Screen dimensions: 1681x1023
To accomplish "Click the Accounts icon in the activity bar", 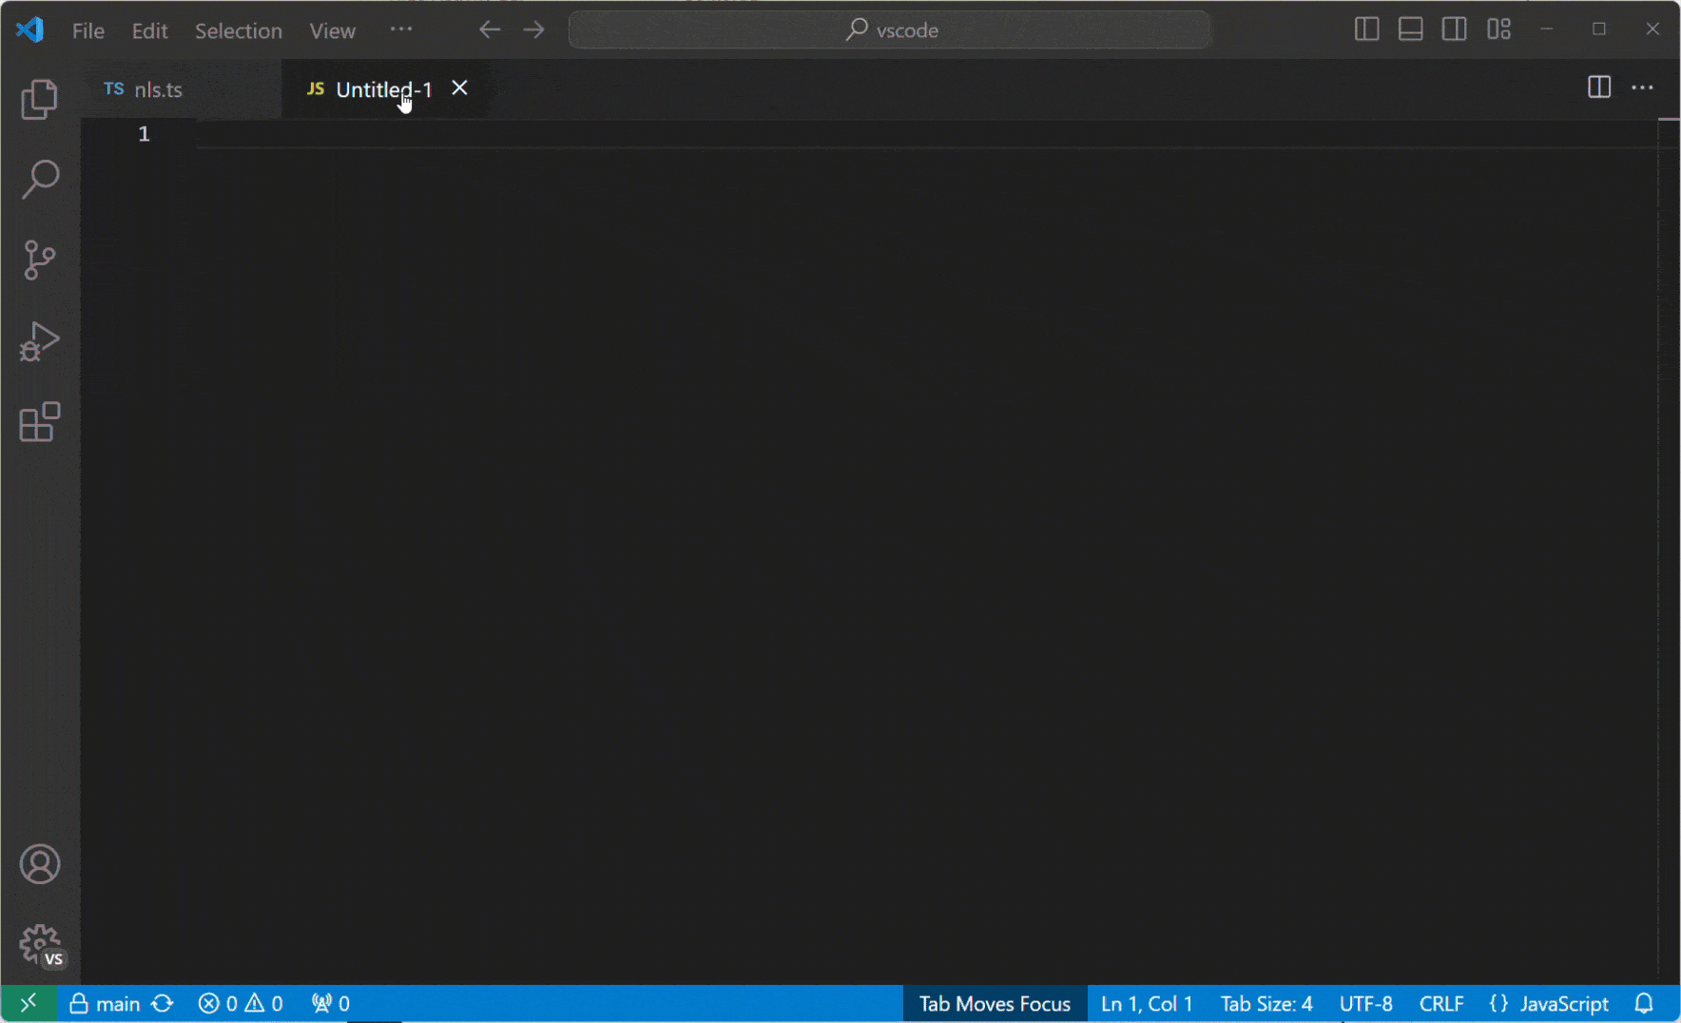I will (39, 863).
